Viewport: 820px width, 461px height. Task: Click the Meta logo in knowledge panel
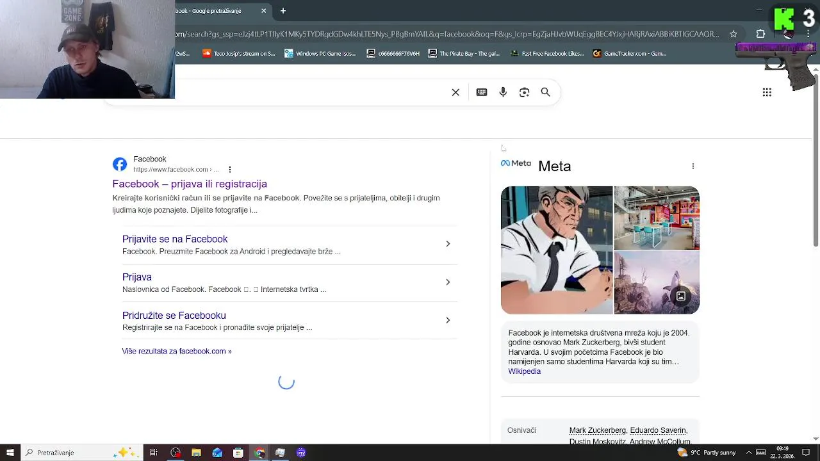516,163
